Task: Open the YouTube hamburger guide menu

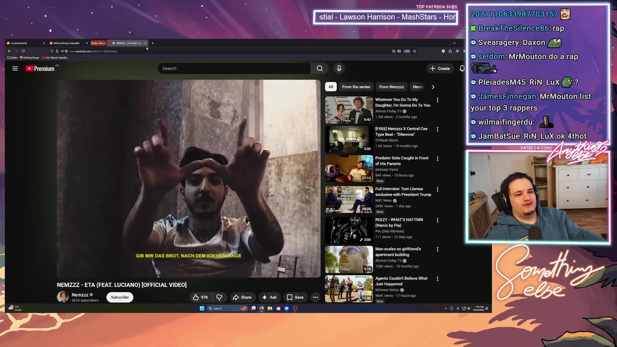Action: pos(15,68)
